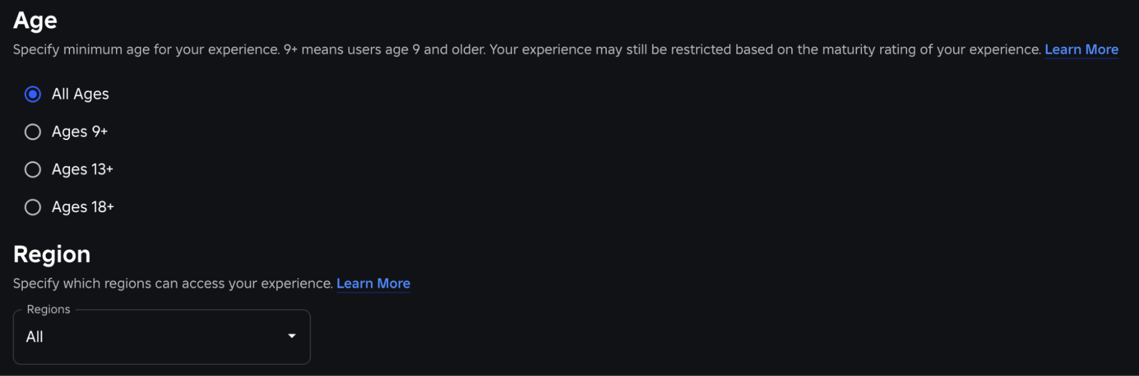This screenshot has height=376, width=1139.
Task: Choose the Ages 9+ radio button
Action: pos(33,132)
